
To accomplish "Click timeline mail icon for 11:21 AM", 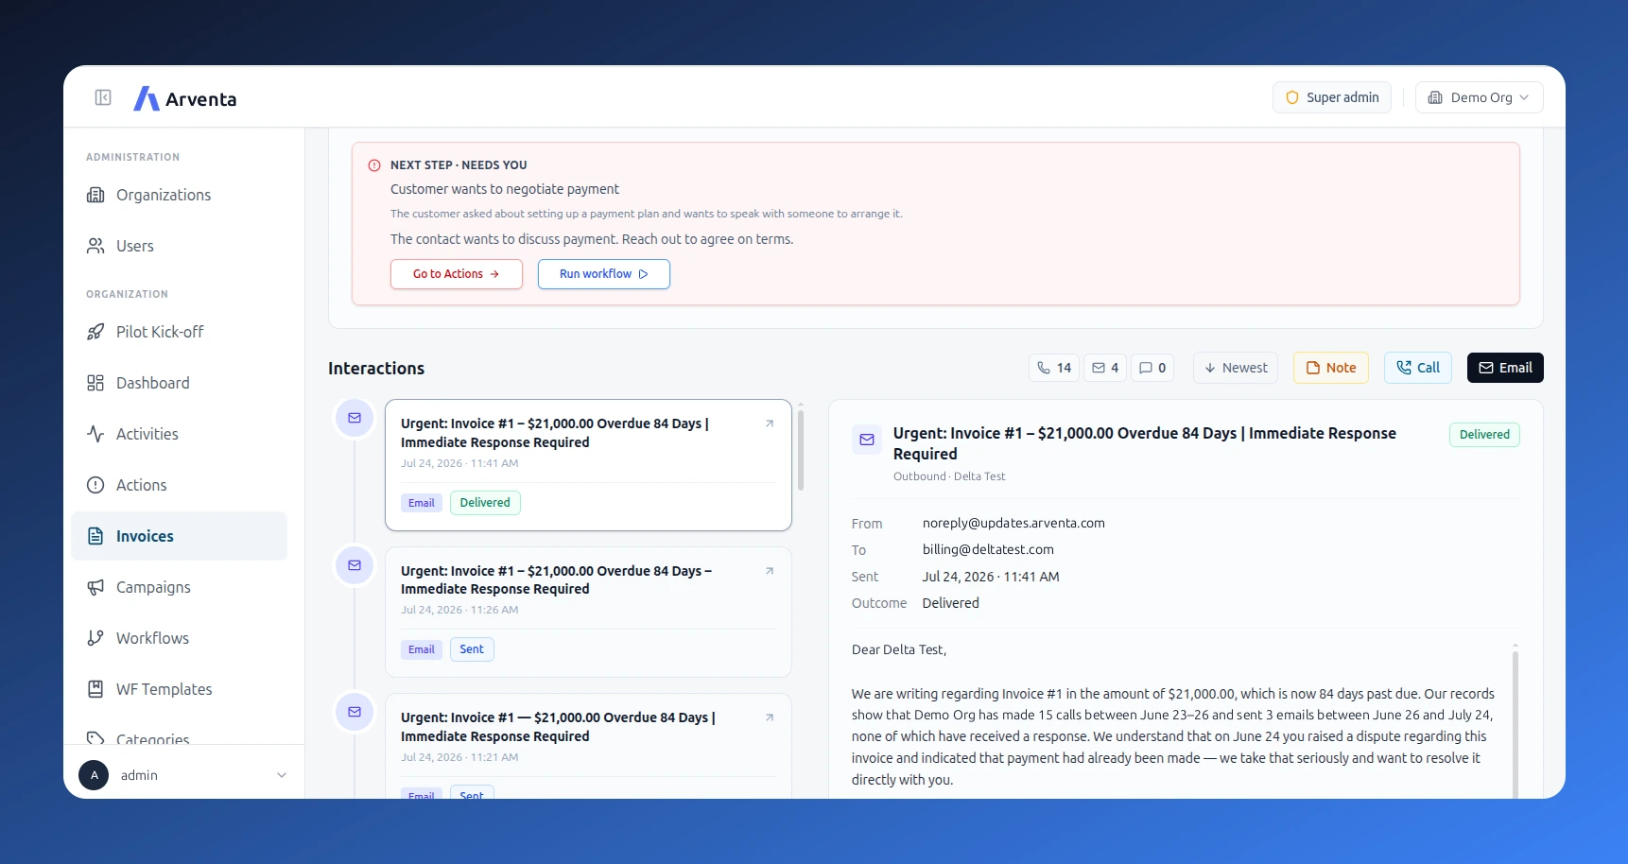I will [x=355, y=712].
